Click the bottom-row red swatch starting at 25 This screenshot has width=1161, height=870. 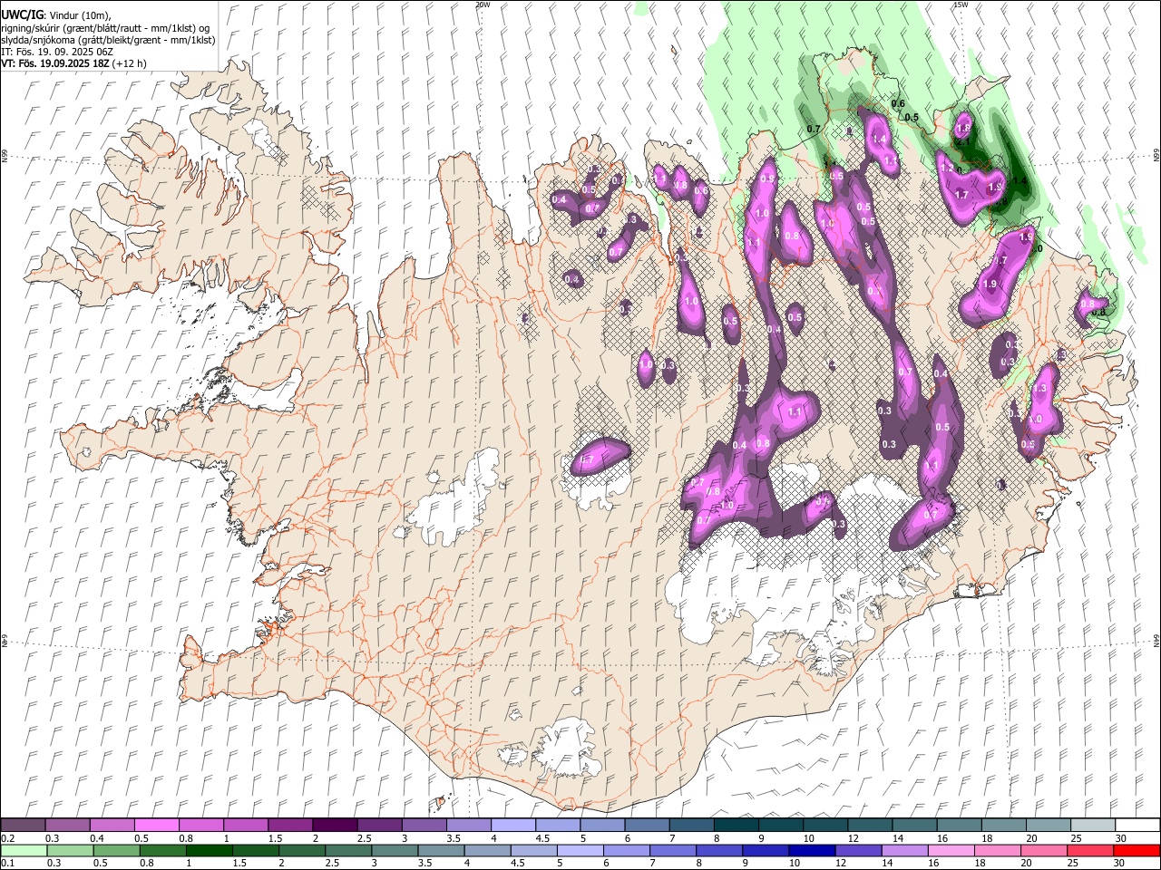tap(1089, 851)
